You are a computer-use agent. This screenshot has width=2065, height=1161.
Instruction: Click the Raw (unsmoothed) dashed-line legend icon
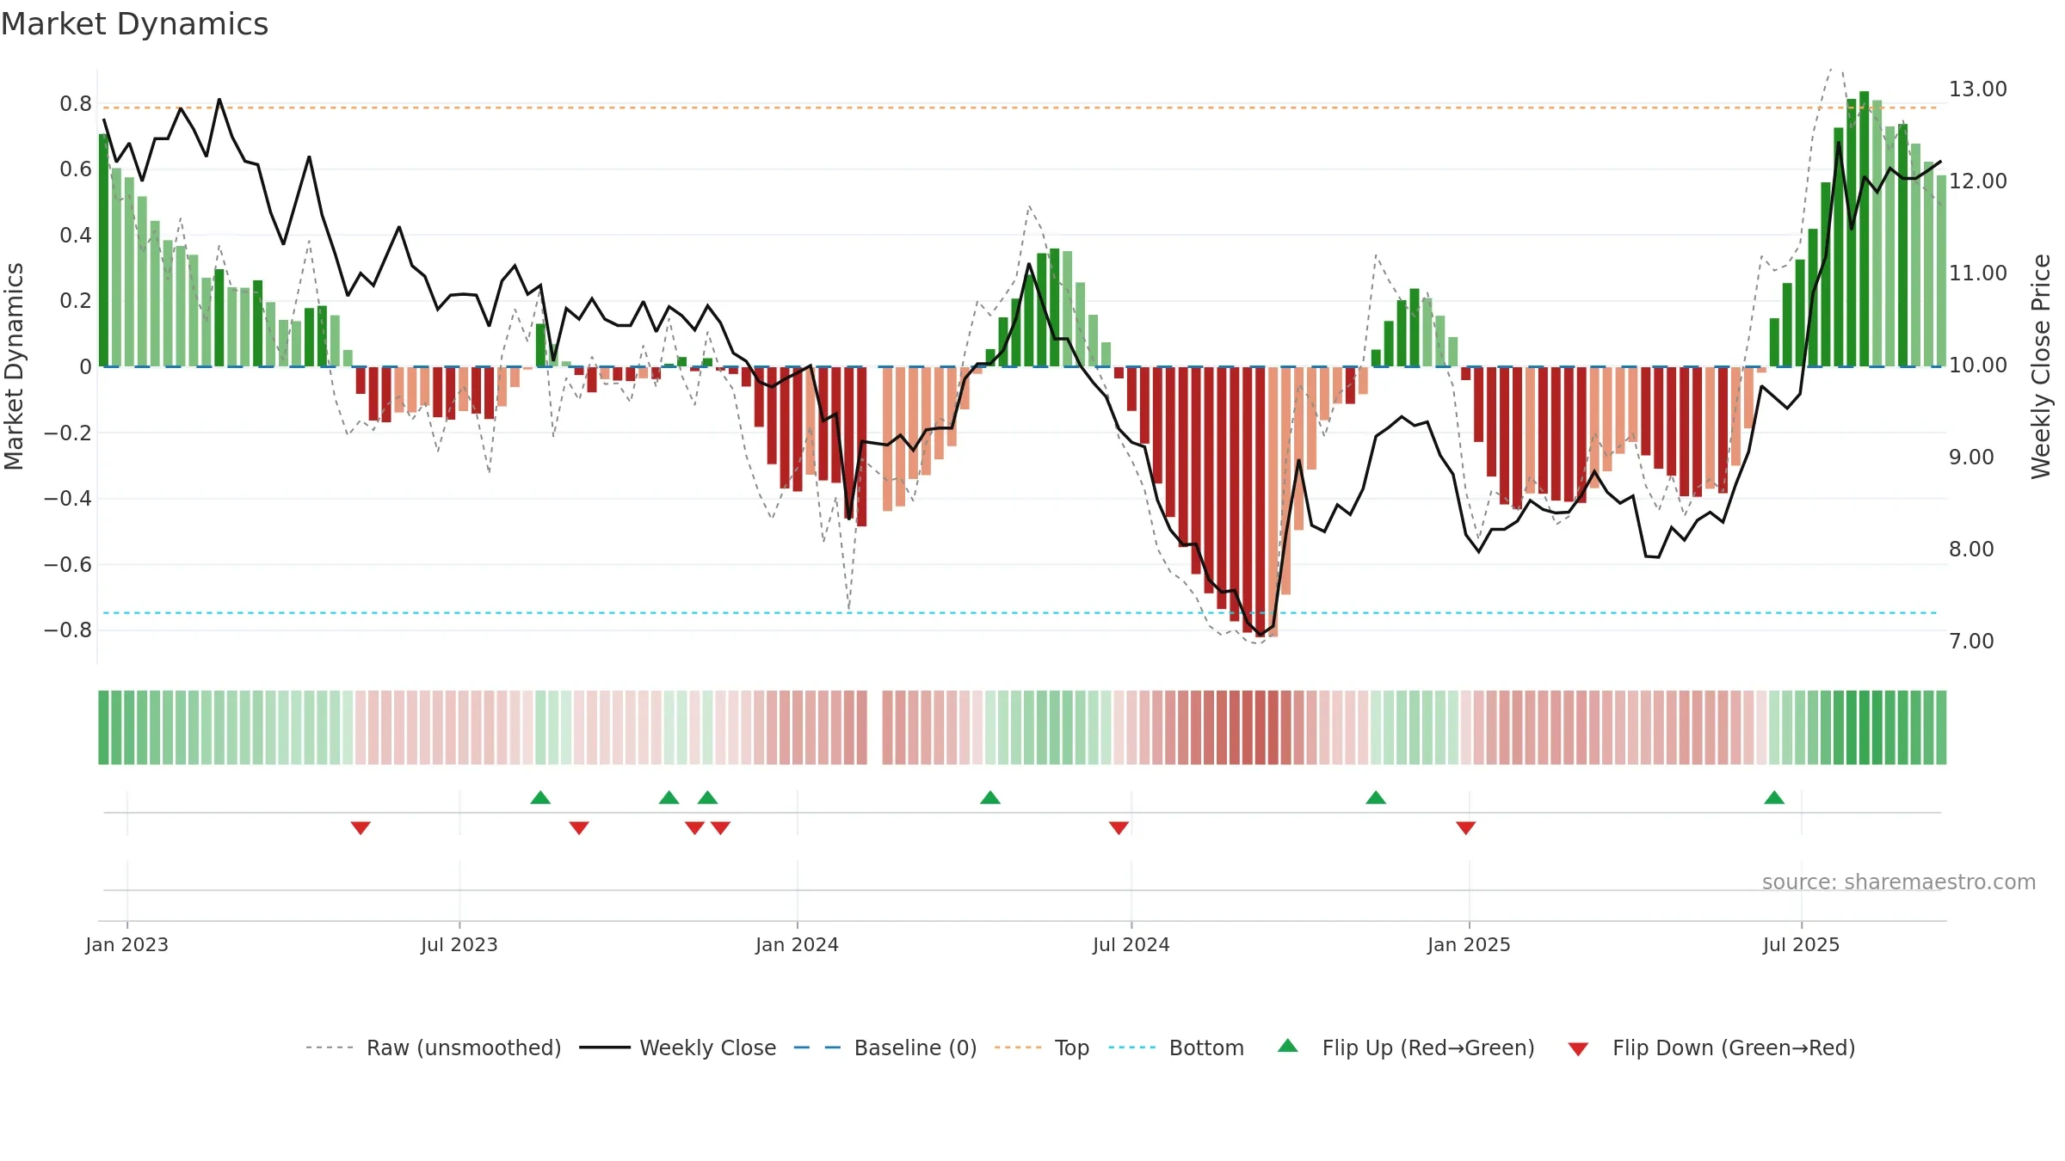[330, 1047]
